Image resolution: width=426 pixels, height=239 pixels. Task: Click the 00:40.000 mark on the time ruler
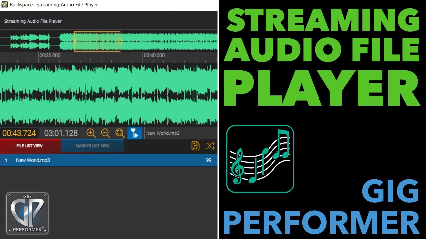pos(154,55)
